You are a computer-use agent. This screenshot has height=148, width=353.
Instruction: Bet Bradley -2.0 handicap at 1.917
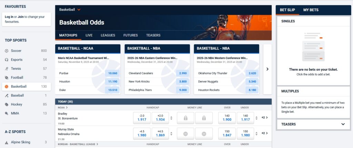pyautogui.click(x=142, y=118)
